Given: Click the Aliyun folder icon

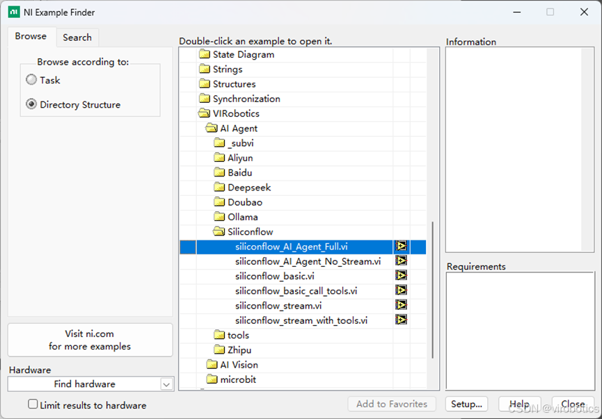Looking at the screenshot, I should pyautogui.click(x=219, y=158).
